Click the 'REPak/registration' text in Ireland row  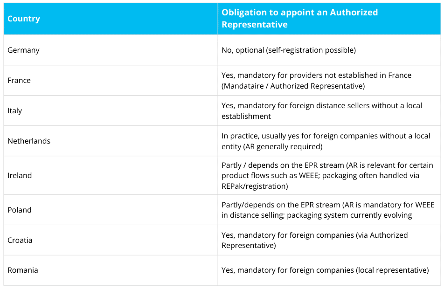tap(255, 185)
